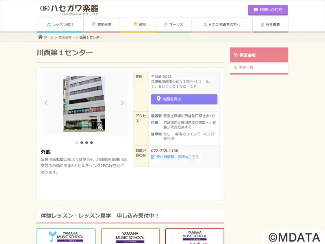The width and height of the screenshot is (325, 244).
Task: Open the 教室会場 navigation tab
Action: coord(102,25)
